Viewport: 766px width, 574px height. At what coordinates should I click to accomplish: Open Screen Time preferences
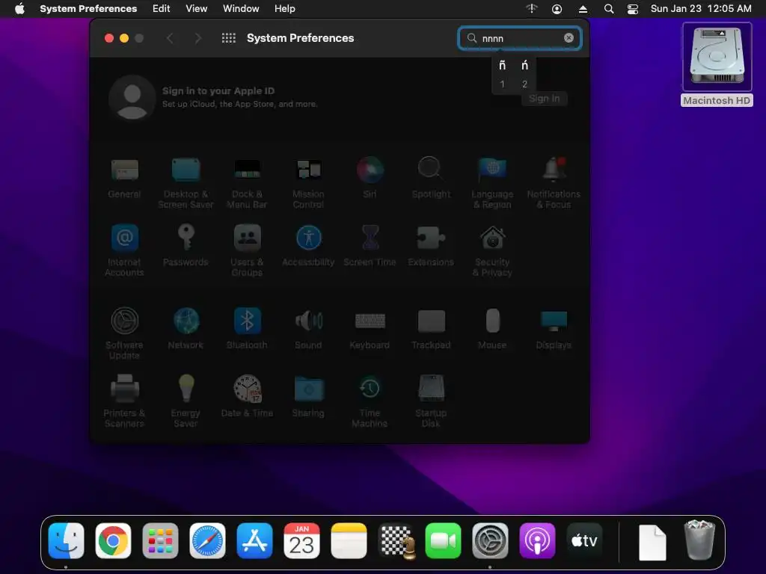pos(370,245)
